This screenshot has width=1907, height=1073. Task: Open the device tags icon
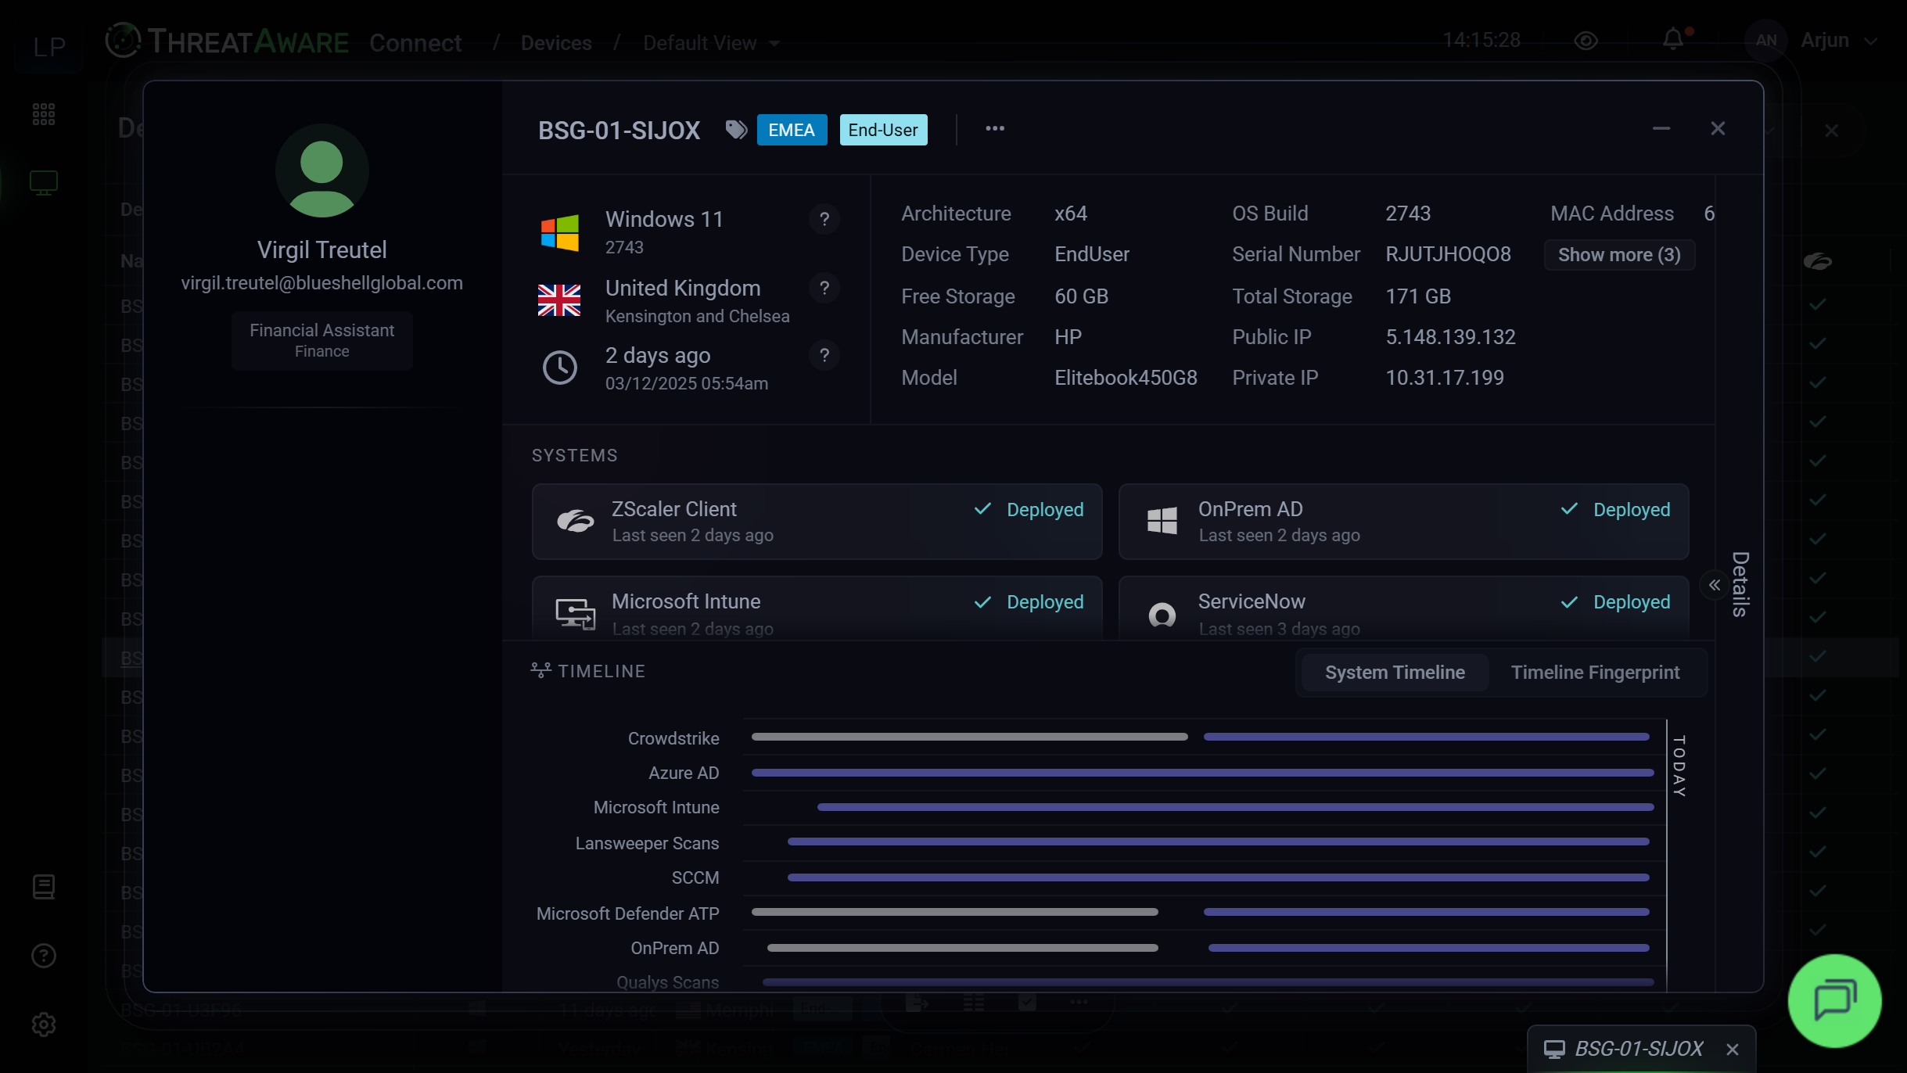click(x=735, y=130)
